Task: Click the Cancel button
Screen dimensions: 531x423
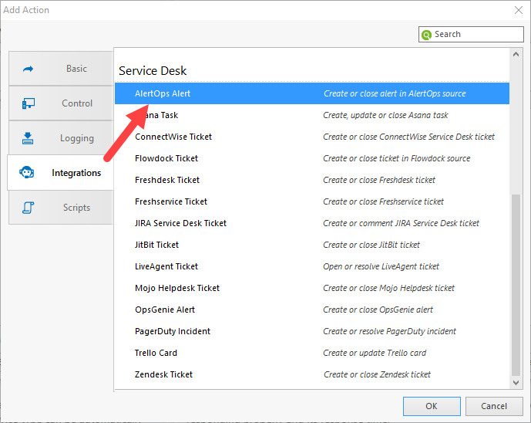Action: coord(494,406)
